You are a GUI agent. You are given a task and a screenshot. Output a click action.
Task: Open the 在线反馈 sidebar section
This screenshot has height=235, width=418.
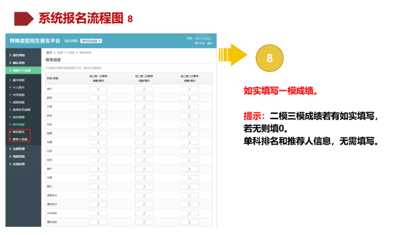(x=19, y=163)
